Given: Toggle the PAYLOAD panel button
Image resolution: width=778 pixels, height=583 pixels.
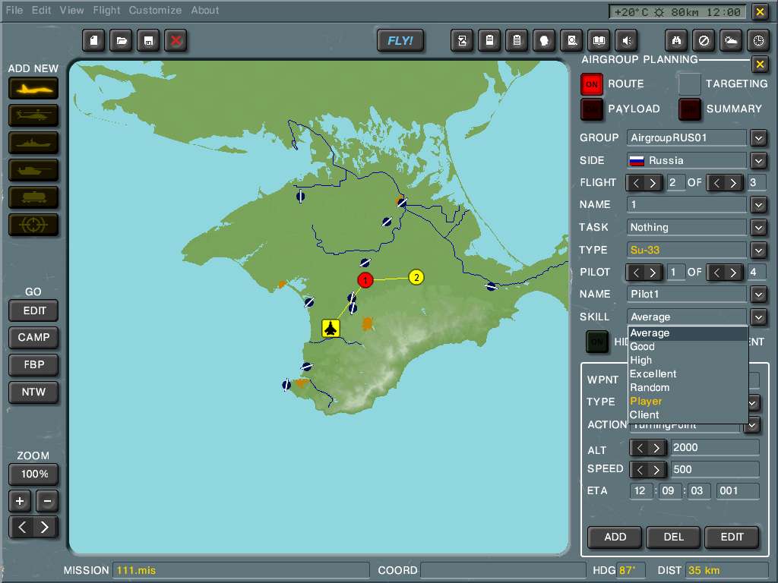Looking at the screenshot, I should point(592,109).
